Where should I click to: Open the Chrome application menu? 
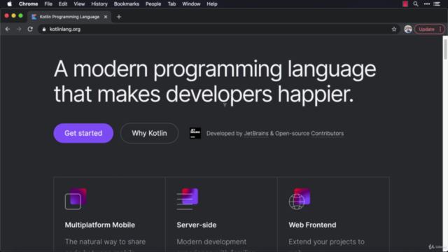click(x=28, y=4)
